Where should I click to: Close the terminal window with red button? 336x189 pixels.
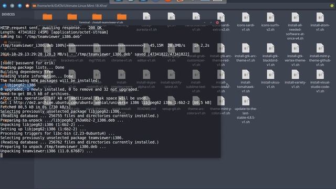[217, 23]
